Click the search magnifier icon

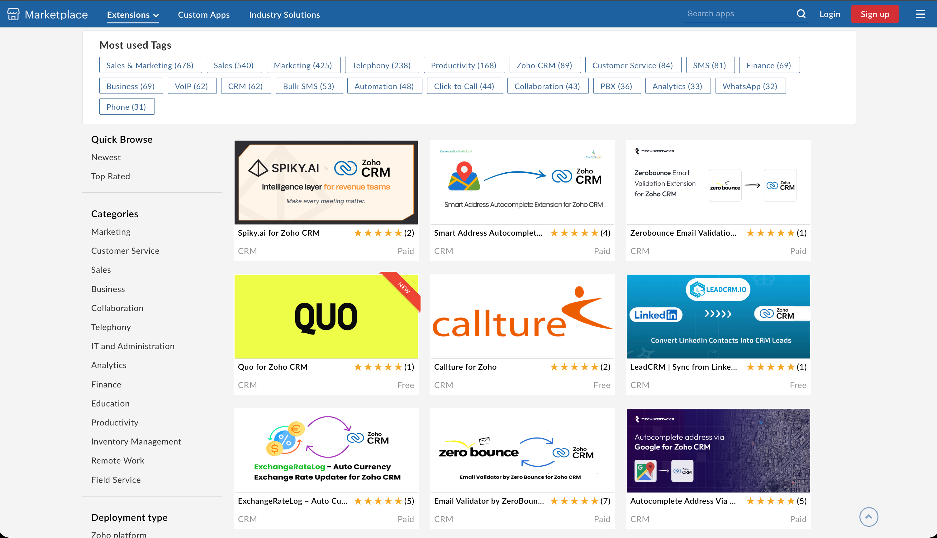click(x=801, y=14)
